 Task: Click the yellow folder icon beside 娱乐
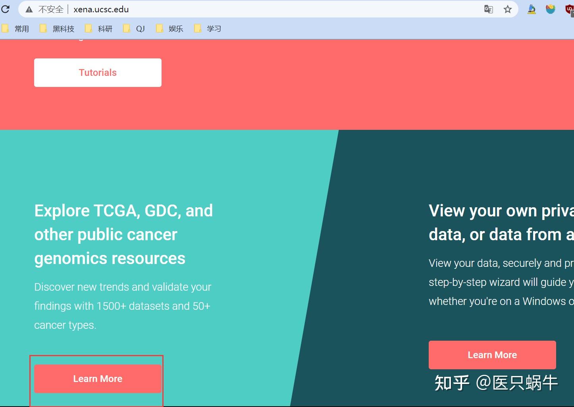[x=160, y=28]
